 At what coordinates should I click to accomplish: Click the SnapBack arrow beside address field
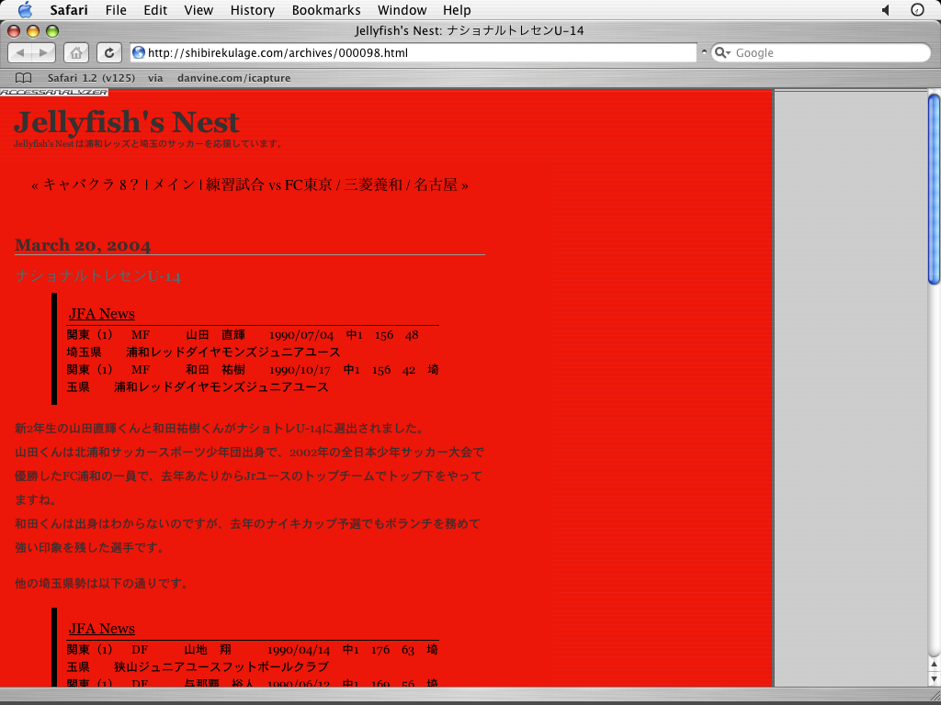tap(704, 52)
